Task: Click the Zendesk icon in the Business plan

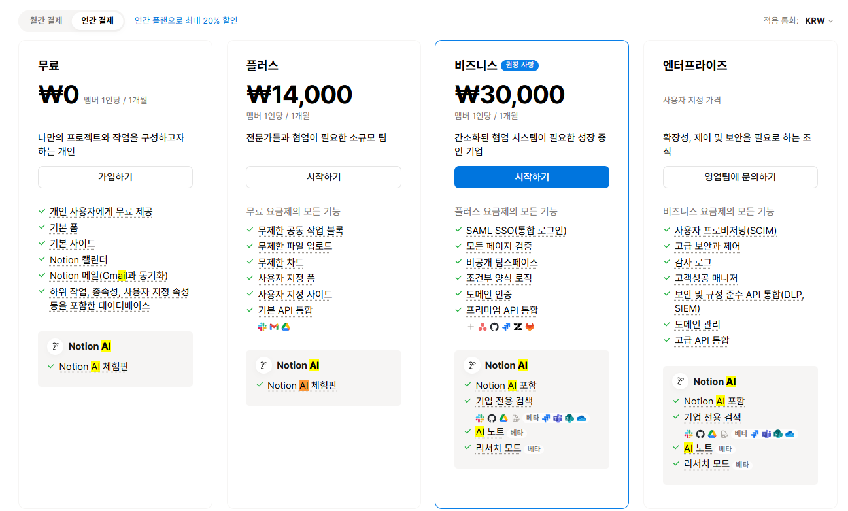Action: pyautogui.click(x=518, y=327)
